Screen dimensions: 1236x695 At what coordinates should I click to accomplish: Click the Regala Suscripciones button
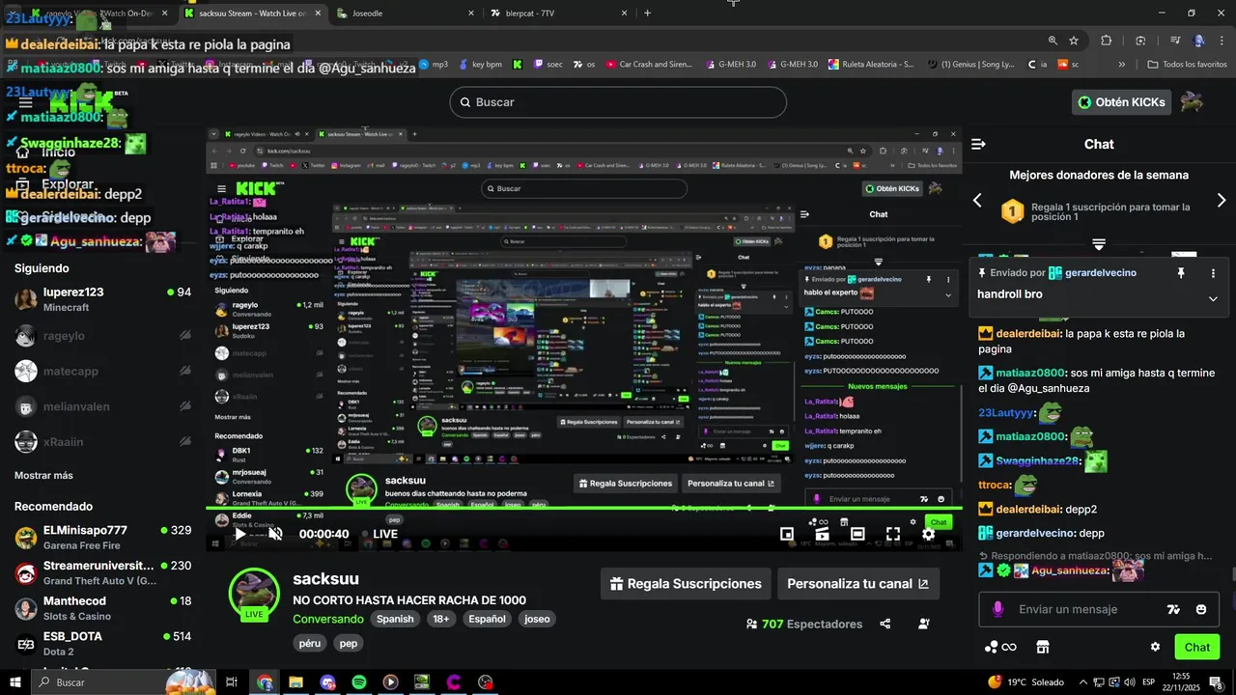coord(686,584)
